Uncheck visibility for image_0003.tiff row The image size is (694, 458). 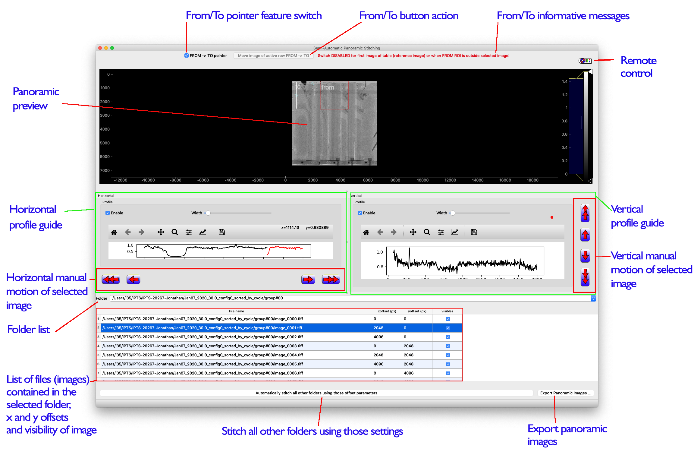pos(448,346)
